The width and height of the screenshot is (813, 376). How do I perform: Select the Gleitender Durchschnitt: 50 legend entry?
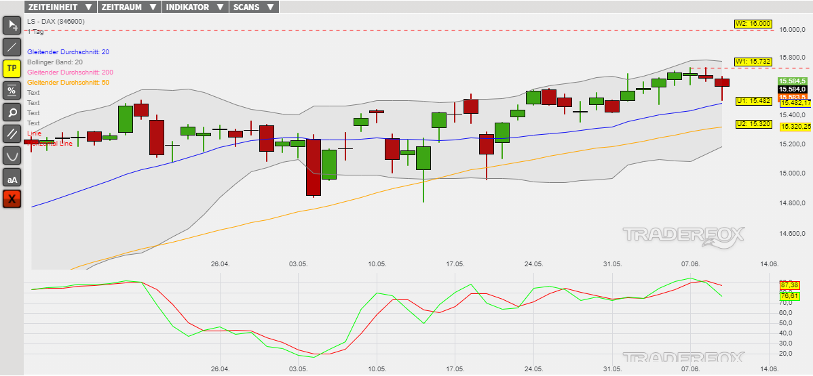click(x=68, y=83)
